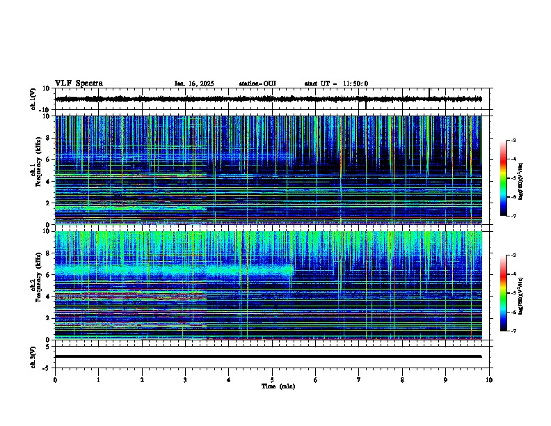Click the 'VLF Spectra' title text
Screen dimensions: 551x426
[79, 84]
